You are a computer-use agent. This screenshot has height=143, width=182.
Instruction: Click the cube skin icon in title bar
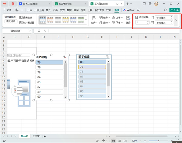(150, 4)
